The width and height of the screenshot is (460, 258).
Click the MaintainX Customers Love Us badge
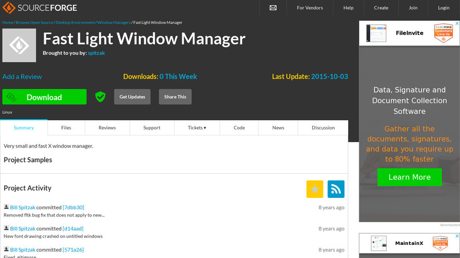tap(440, 243)
